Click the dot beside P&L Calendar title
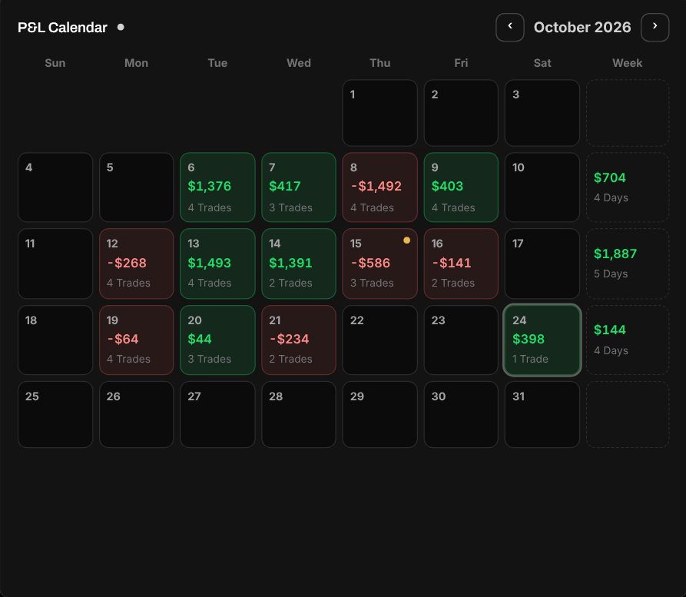 click(x=121, y=27)
